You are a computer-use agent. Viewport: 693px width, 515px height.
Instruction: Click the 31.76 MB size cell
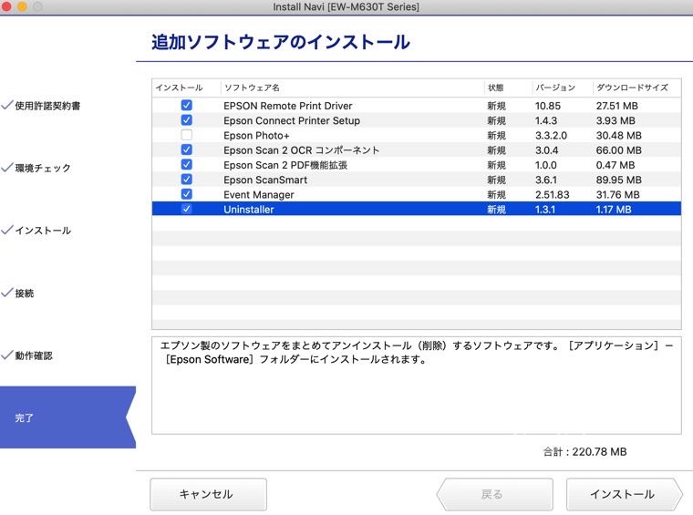618,195
